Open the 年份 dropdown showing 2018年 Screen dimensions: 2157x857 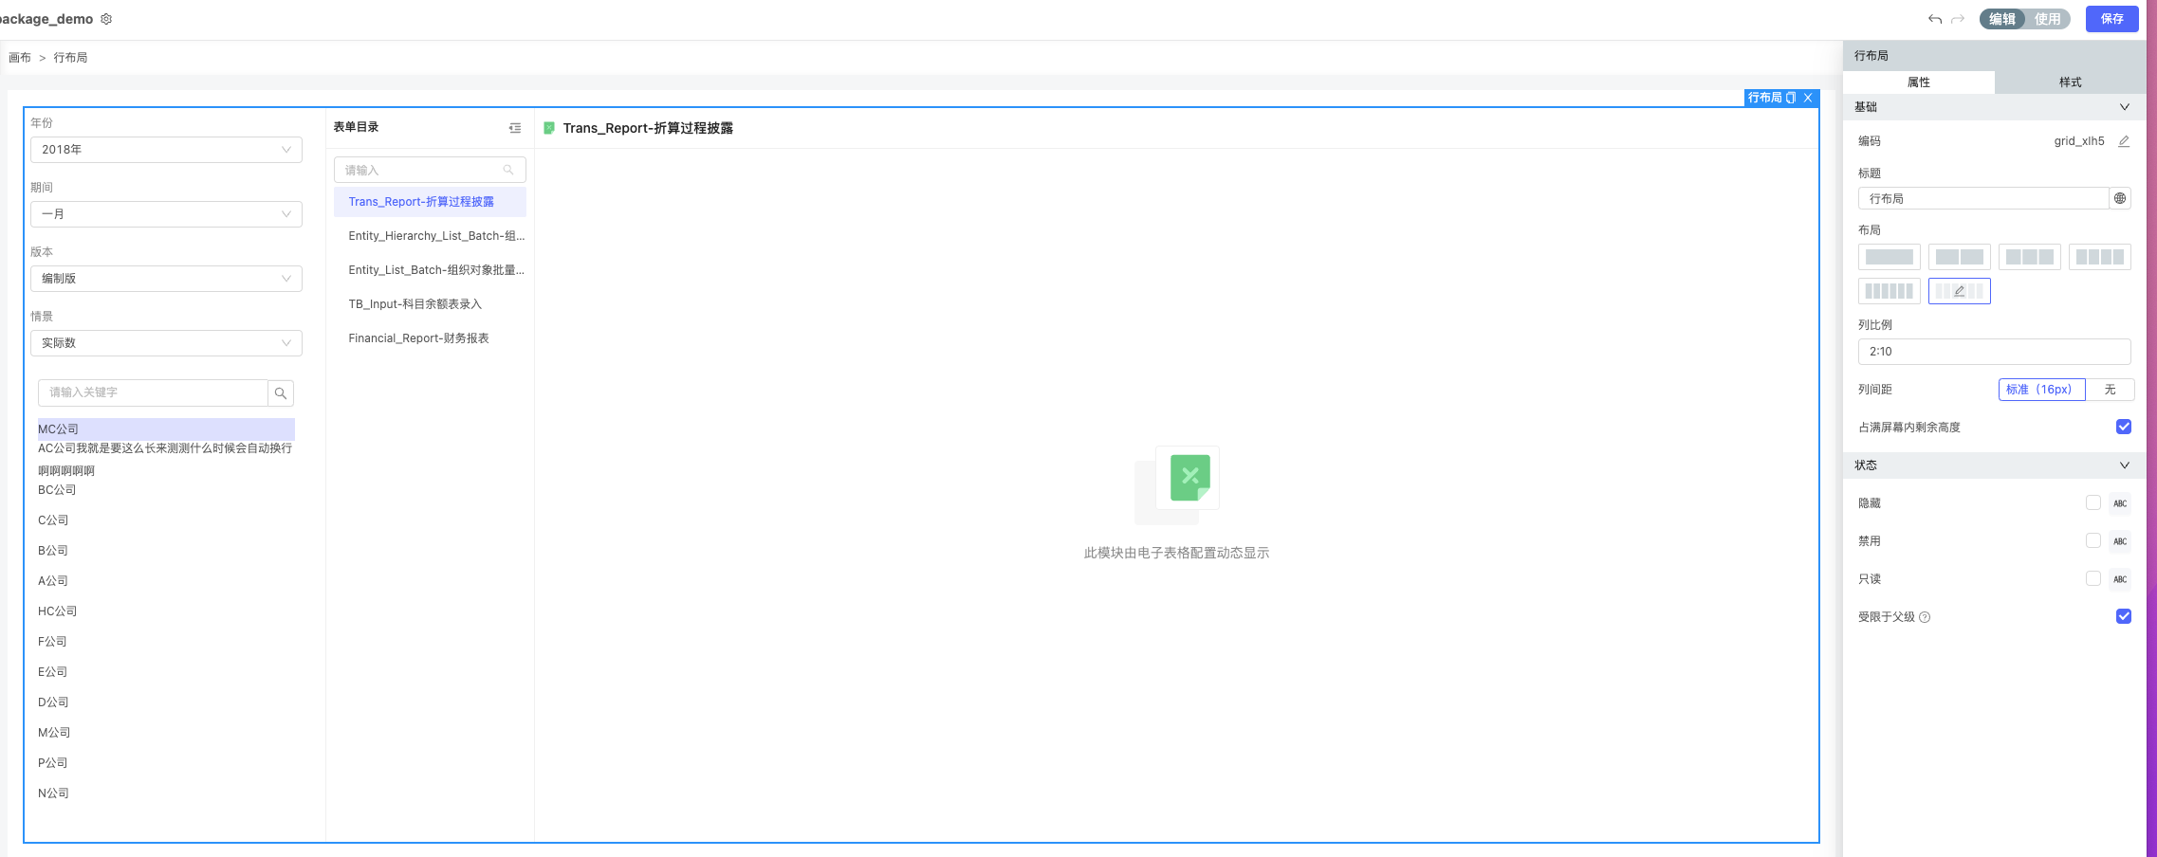tap(166, 150)
